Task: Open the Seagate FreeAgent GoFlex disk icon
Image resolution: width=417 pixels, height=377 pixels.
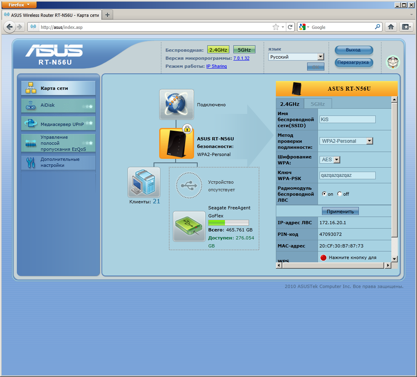Action: coord(189,227)
